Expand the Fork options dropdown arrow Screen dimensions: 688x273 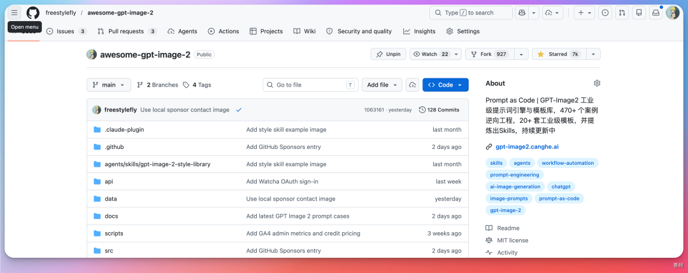coord(521,54)
